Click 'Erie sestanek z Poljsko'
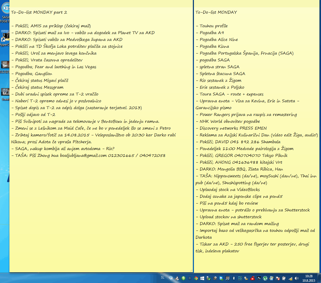The height and width of the screenshot is (283, 321). point(220,87)
